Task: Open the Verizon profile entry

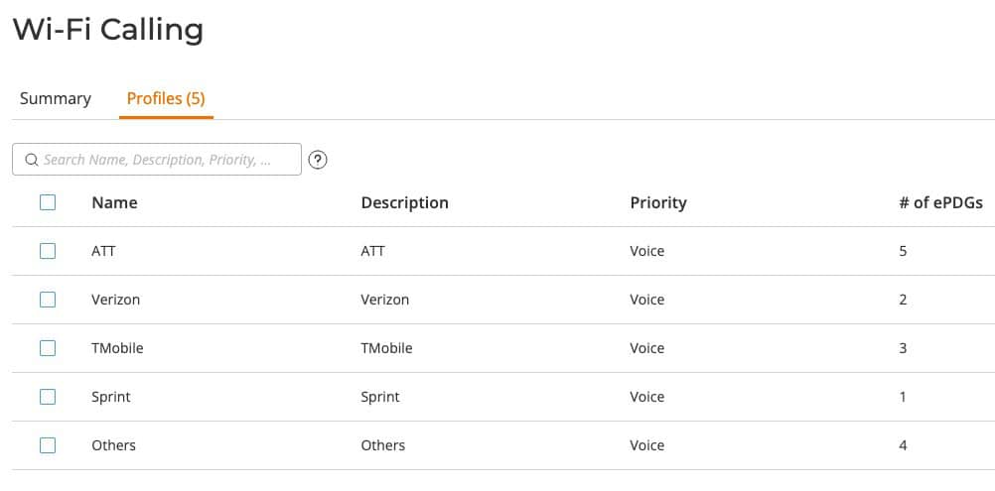Action: point(115,300)
